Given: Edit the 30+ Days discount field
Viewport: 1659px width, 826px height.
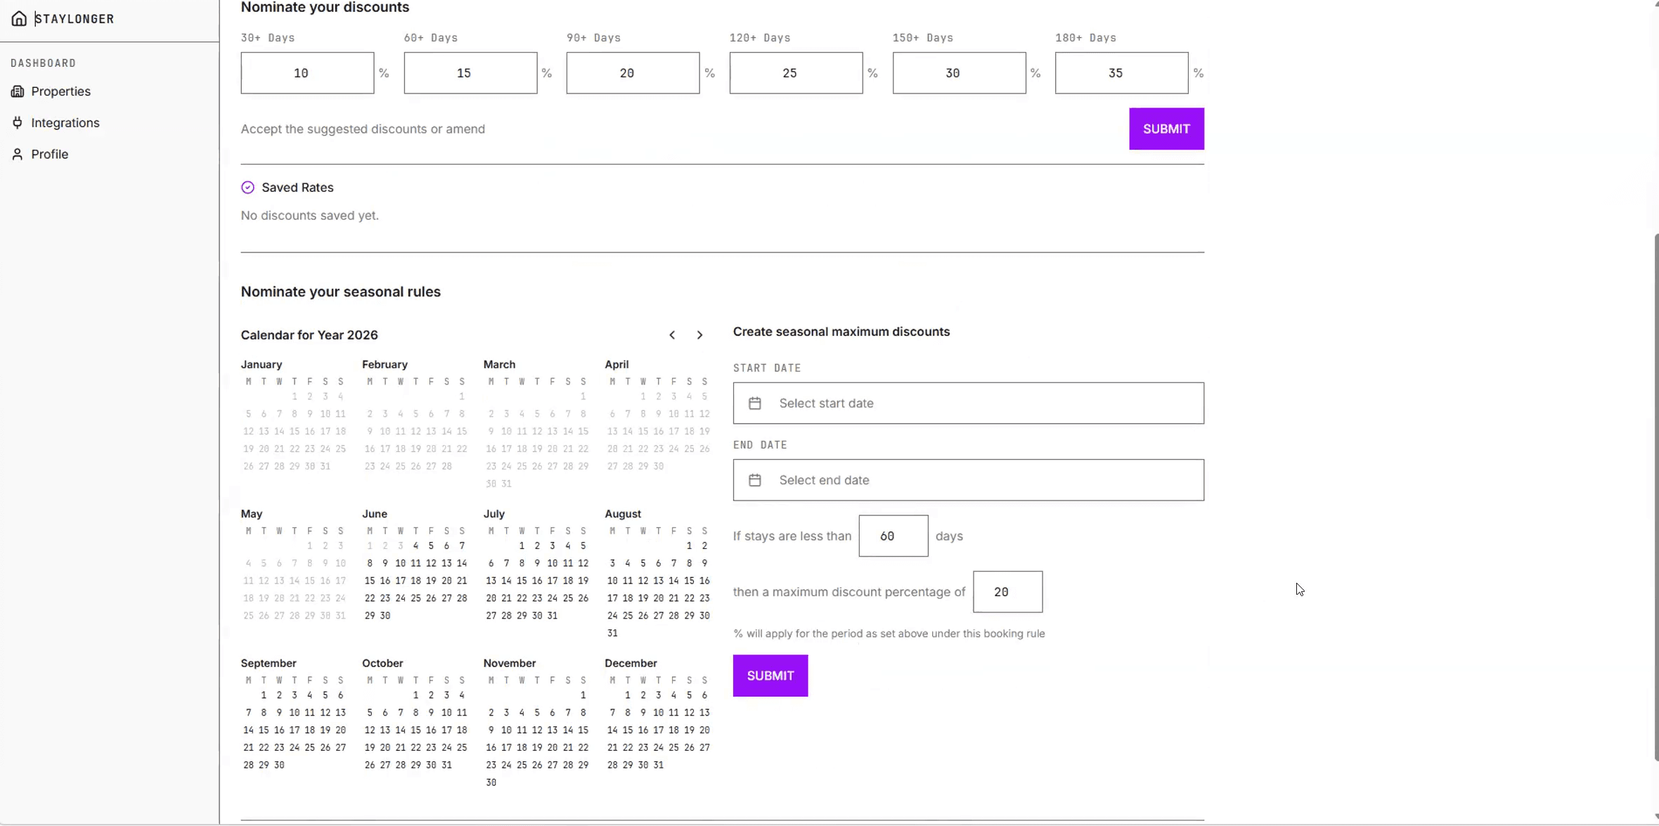Looking at the screenshot, I should click(307, 72).
